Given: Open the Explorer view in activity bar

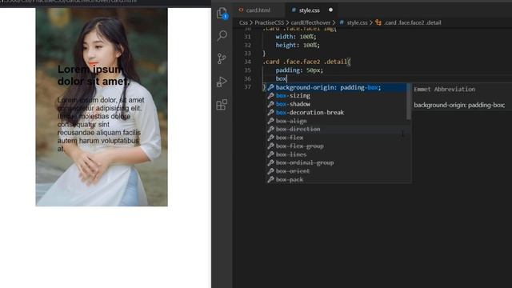Looking at the screenshot, I should click(222, 13).
